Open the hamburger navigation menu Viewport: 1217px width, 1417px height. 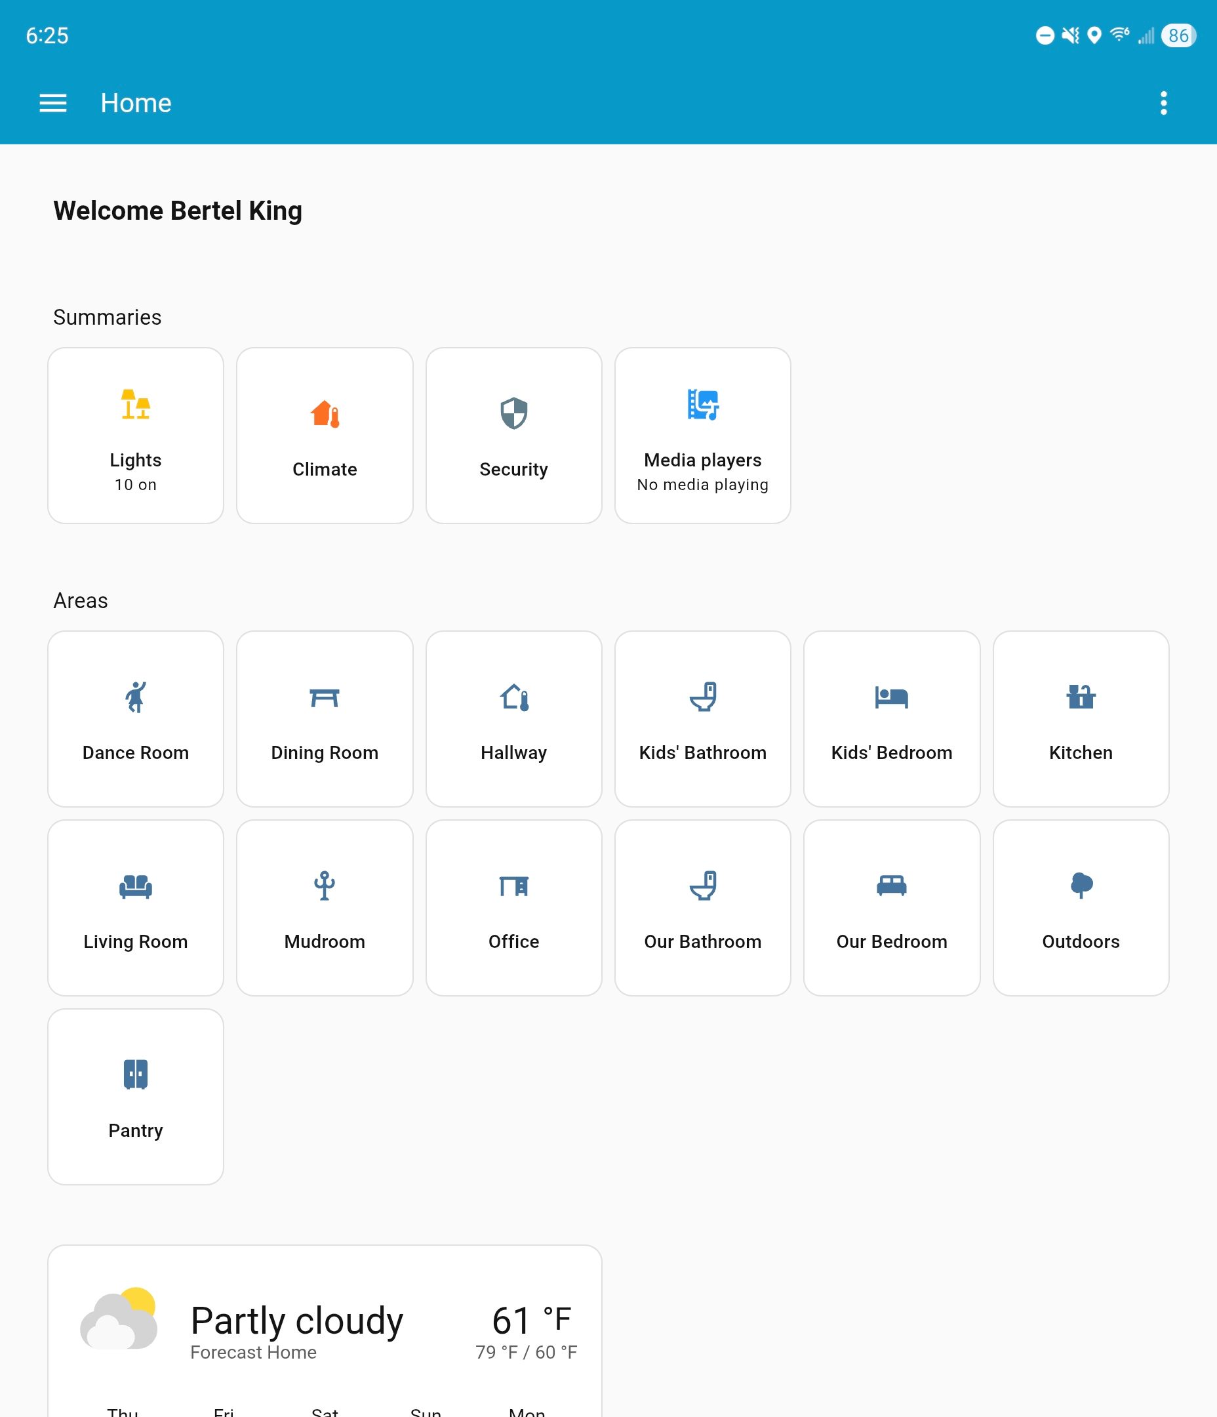[x=52, y=103]
